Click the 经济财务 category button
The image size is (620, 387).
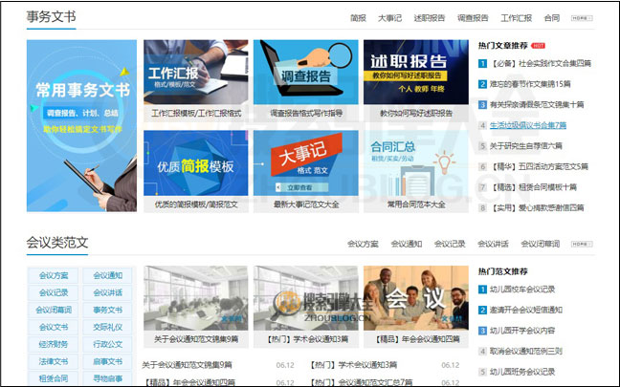pyautogui.click(x=54, y=344)
